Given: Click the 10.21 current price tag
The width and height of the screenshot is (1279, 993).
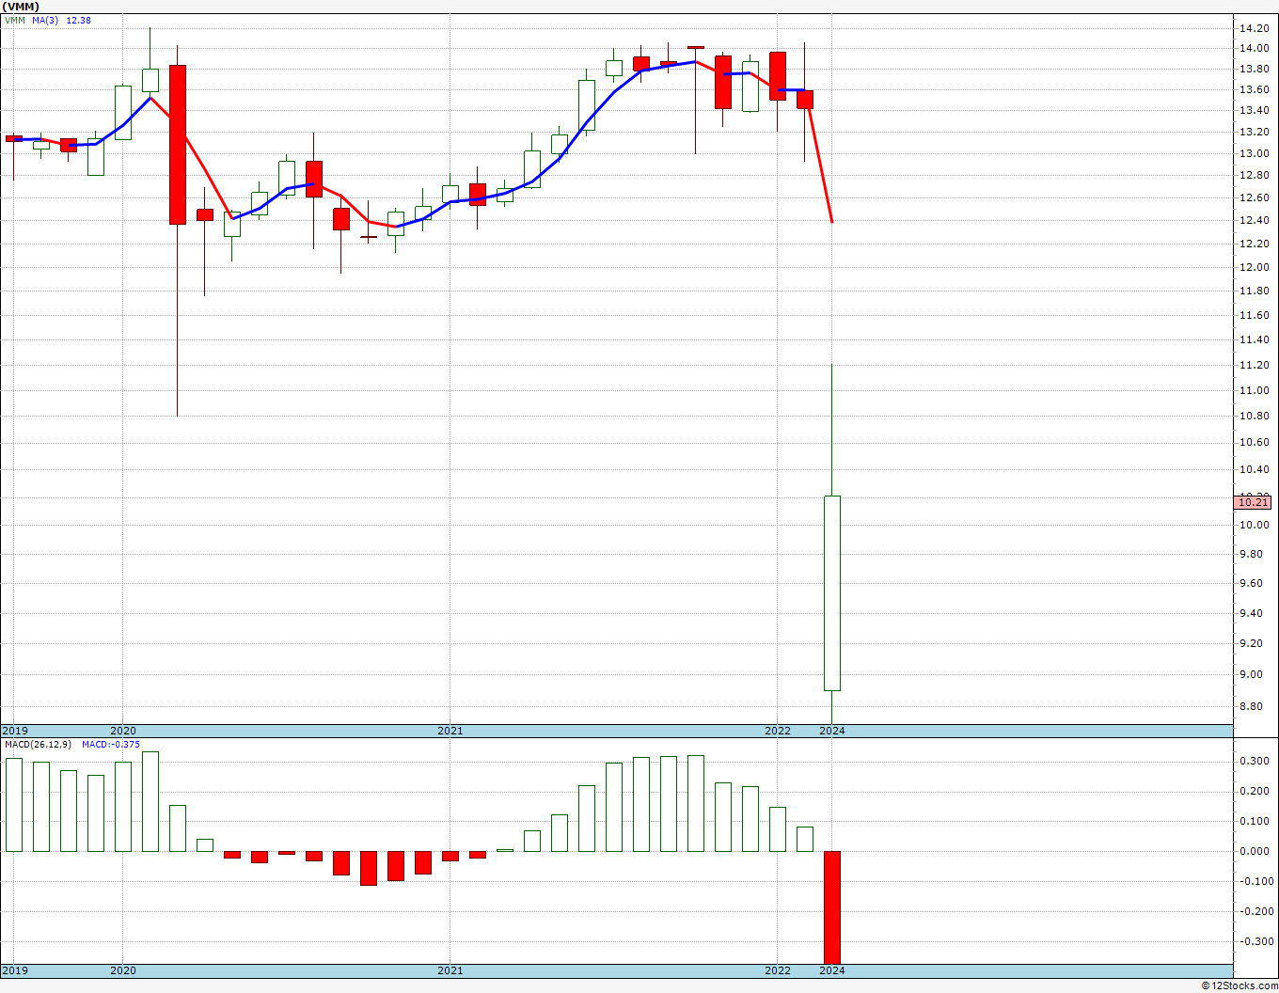Looking at the screenshot, I should pos(1254,502).
